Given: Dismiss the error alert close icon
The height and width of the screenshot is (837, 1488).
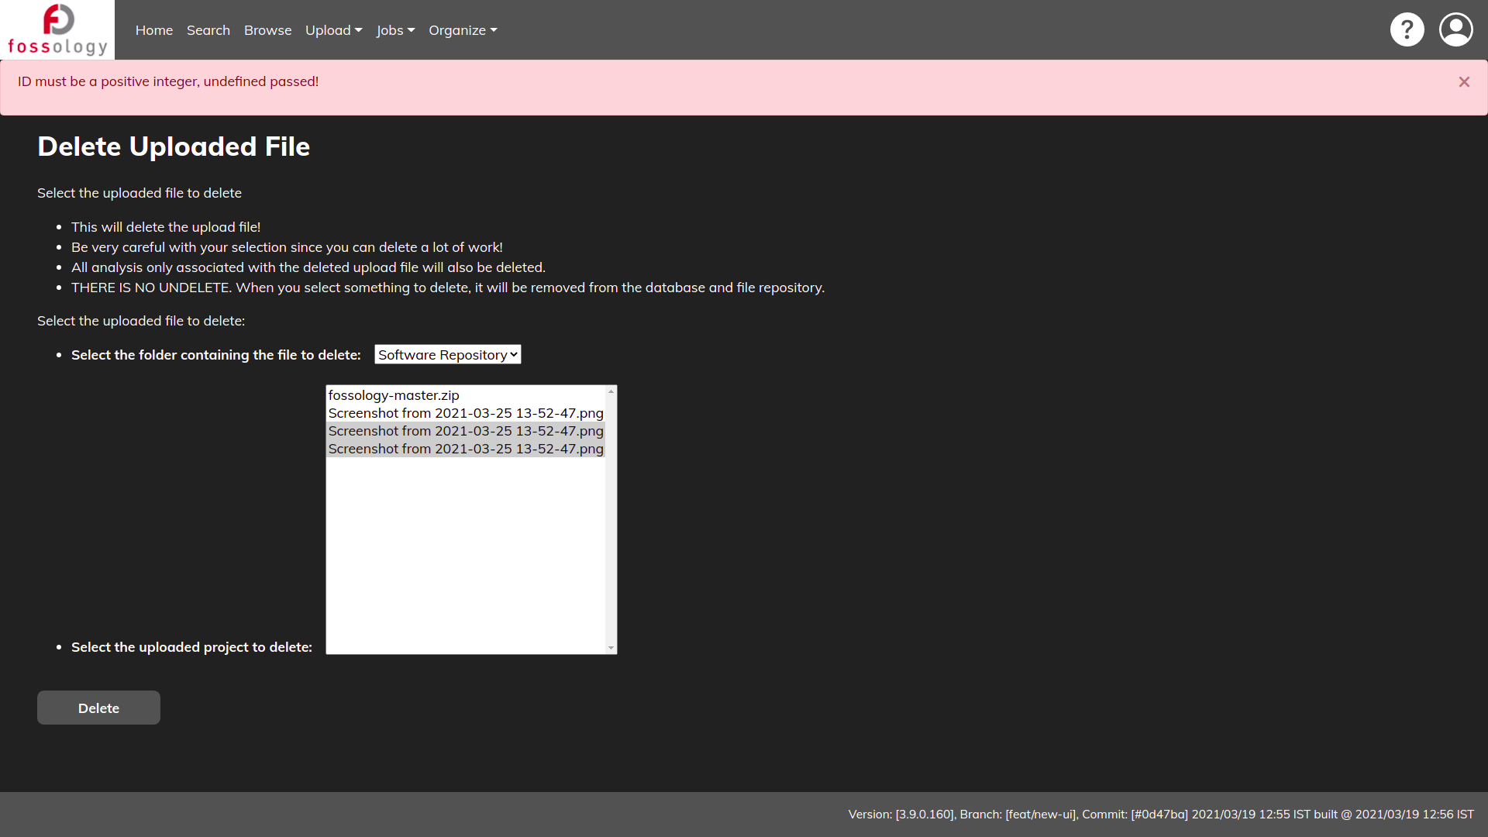Looking at the screenshot, I should [1465, 81].
